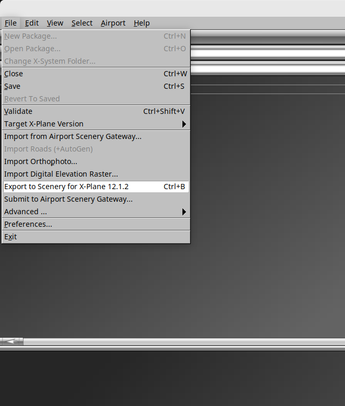Select Import from Airport Scenery Gateway
The image size is (345, 406).
click(96, 136)
